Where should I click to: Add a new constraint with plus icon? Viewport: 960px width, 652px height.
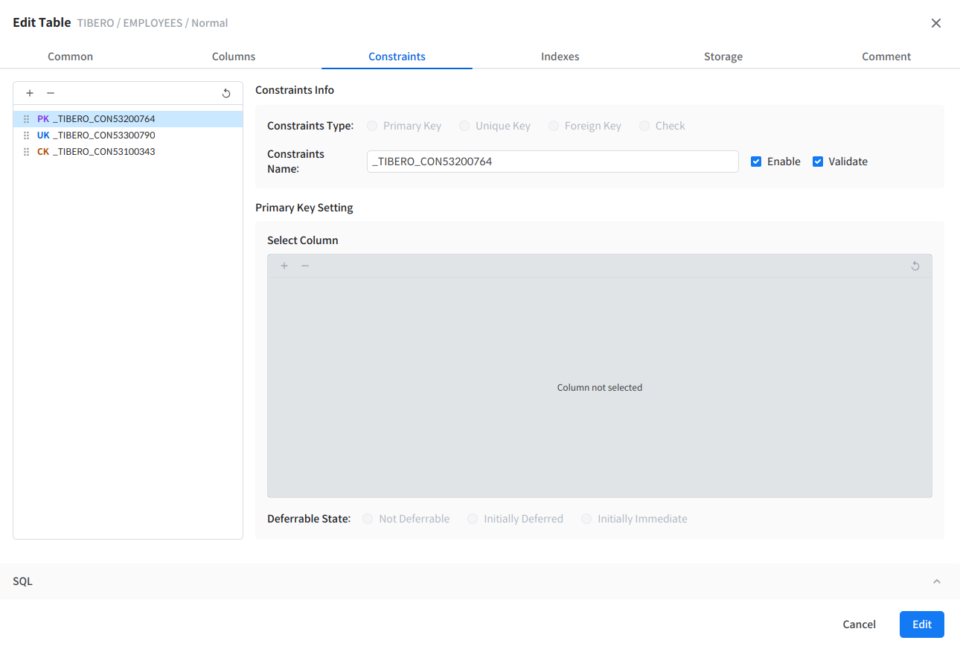coord(30,93)
